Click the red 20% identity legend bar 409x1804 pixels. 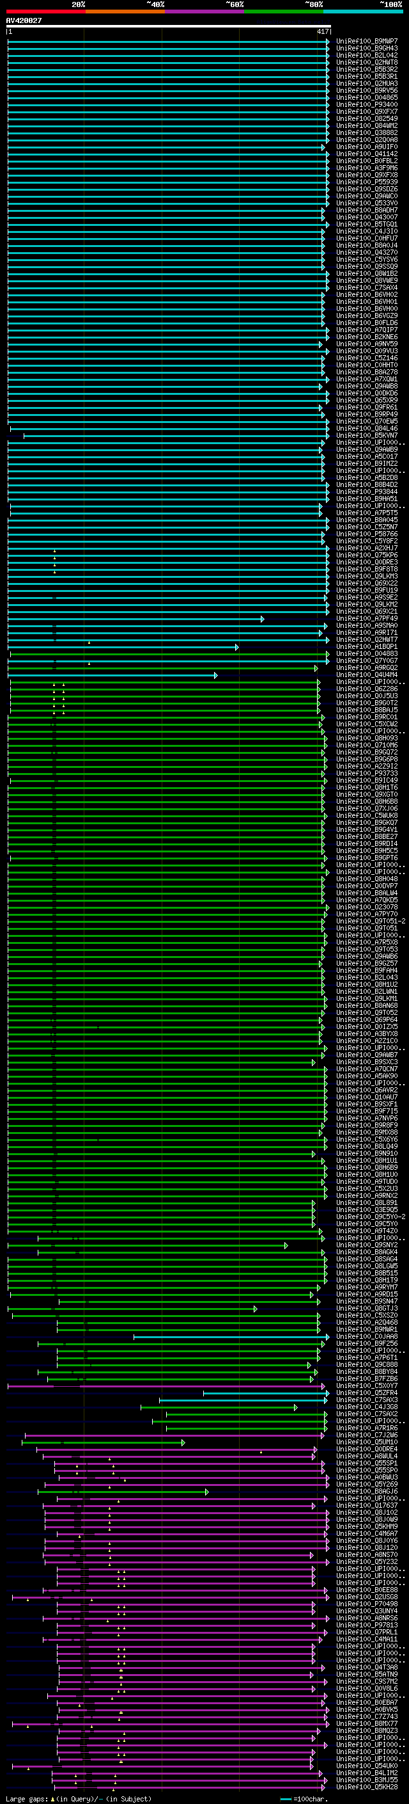(x=45, y=12)
